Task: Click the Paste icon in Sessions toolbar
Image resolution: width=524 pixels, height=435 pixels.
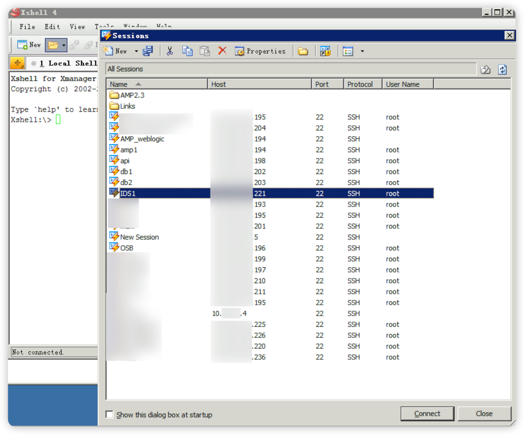Action: click(x=205, y=51)
